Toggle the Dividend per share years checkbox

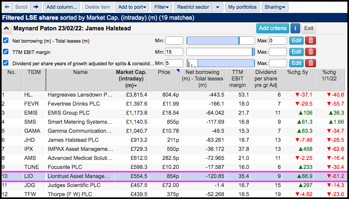(x=6, y=63)
